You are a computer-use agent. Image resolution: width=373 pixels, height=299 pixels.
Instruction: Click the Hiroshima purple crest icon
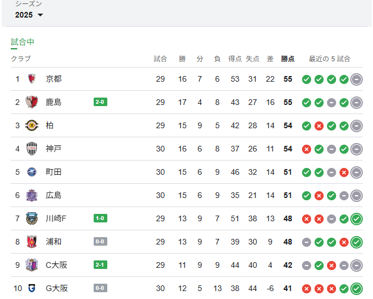coord(32,195)
